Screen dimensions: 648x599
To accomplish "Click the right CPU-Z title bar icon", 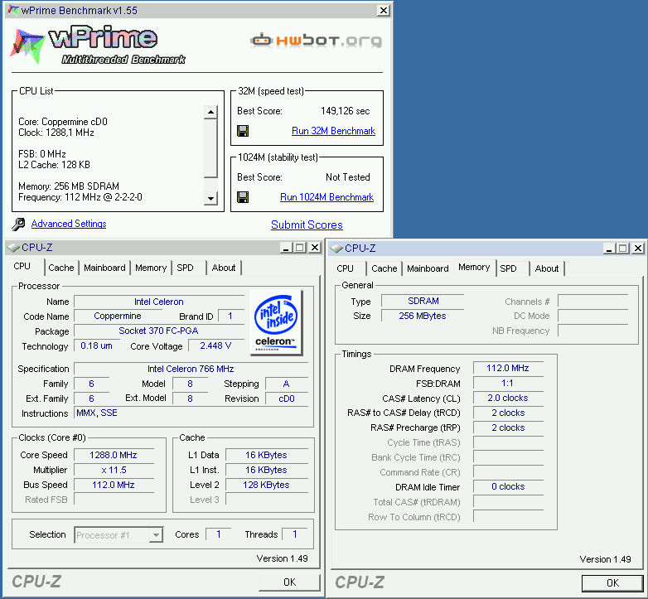I will pyautogui.click(x=336, y=249).
